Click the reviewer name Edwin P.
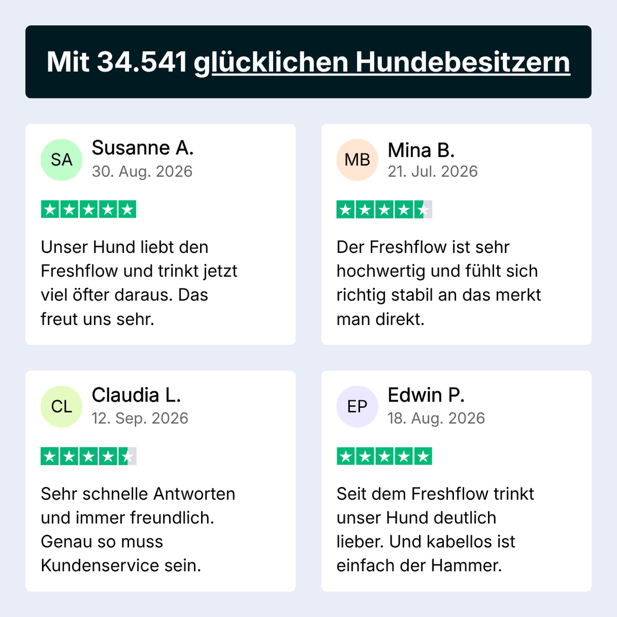The width and height of the screenshot is (617, 617). pos(426,395)
